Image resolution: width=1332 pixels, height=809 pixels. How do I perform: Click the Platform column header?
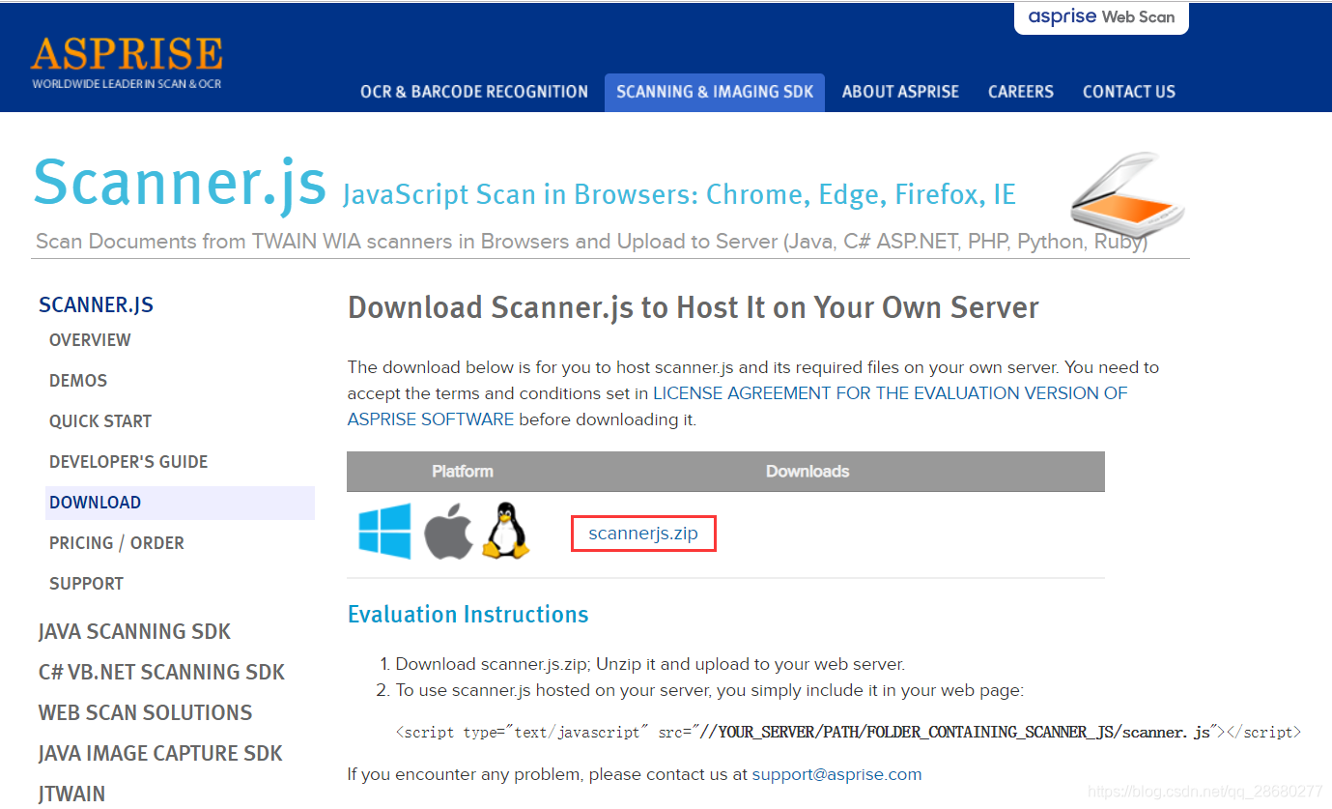point(463,472)
